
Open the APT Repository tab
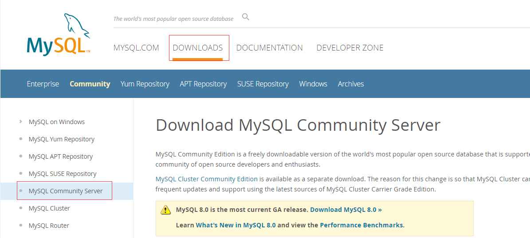click(203, 84)
